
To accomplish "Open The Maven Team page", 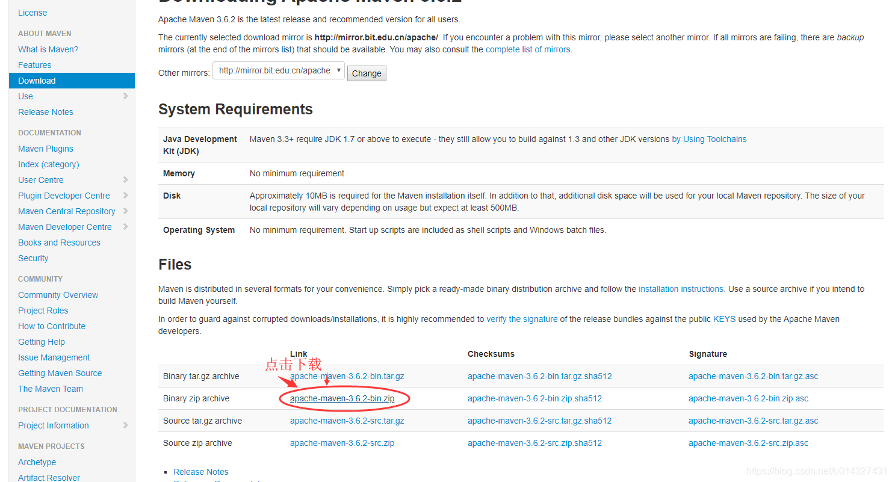I will 51,389.
